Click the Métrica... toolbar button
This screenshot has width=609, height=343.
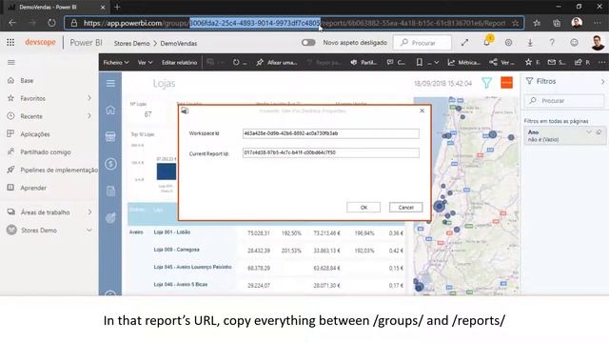pos(463,62)
